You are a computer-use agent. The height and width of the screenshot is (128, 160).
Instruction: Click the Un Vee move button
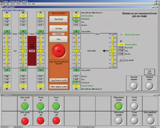coord(59,29)
